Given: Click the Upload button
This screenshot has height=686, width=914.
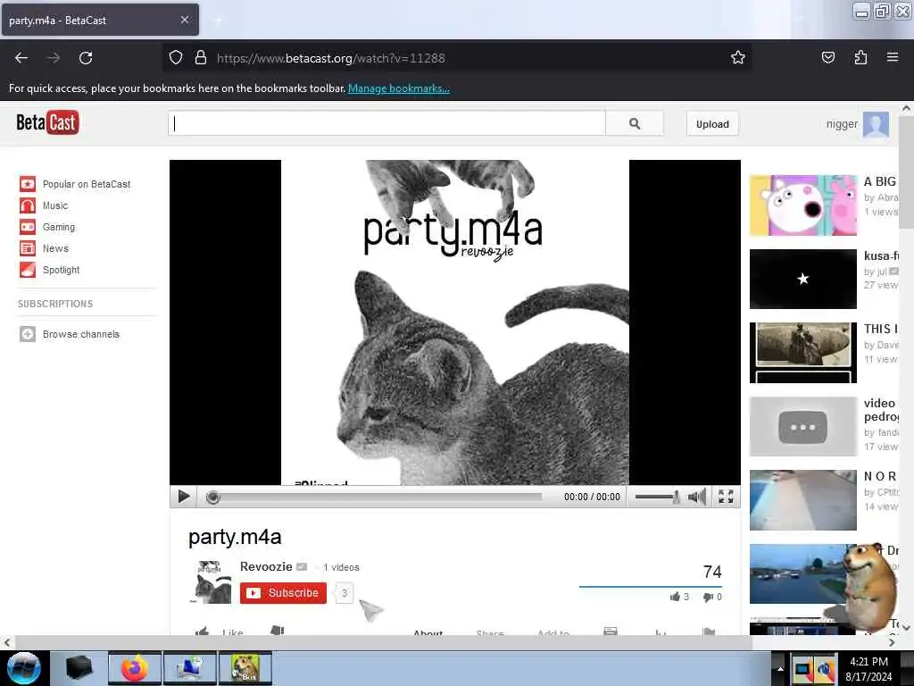Looking at the screenshot, I should (712, 123).
